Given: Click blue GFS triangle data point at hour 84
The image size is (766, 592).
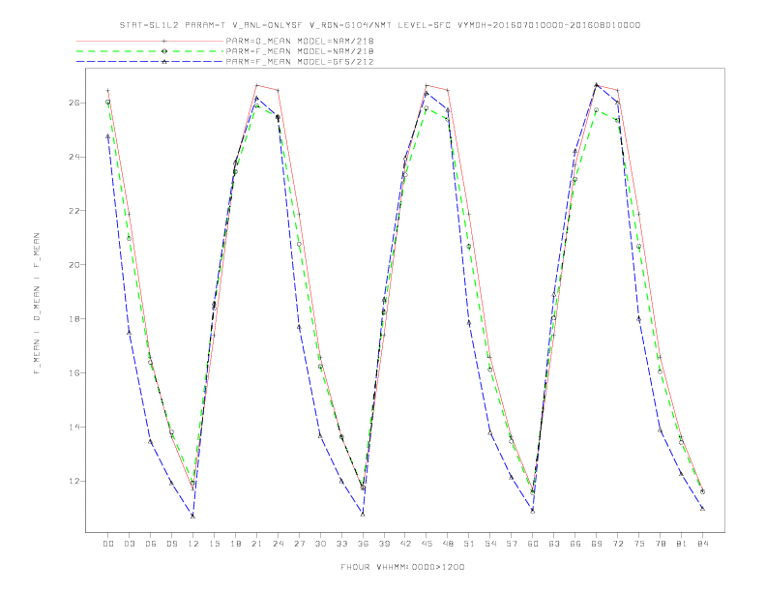Looking at the screenshot, I should coord(702,509).
